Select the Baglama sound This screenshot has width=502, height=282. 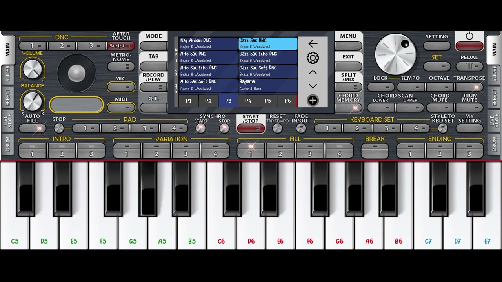pyautogui.click(x=268, y=85)
